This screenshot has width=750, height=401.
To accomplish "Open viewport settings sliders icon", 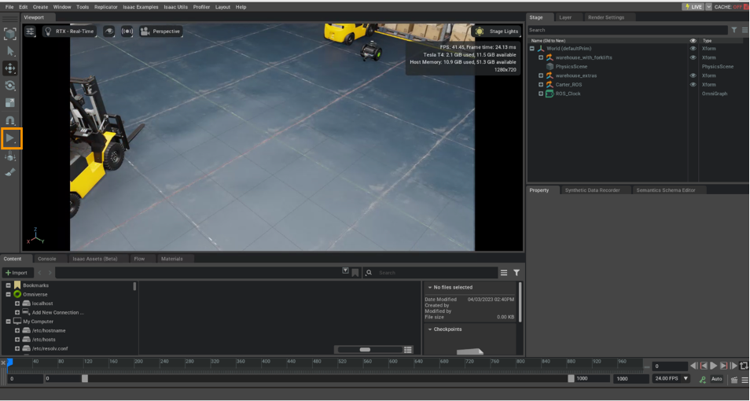I will (31, 31).
